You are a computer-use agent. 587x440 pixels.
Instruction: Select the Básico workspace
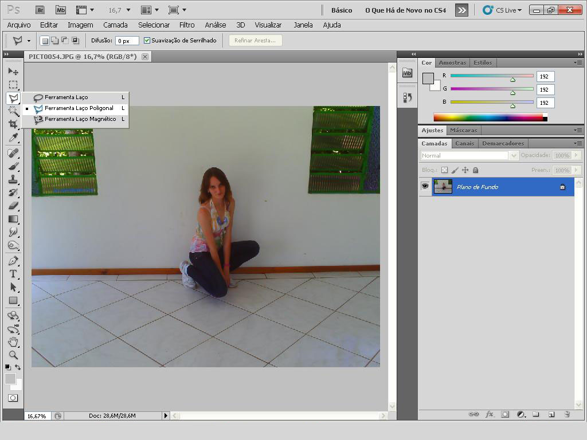(x=342, y=10)
